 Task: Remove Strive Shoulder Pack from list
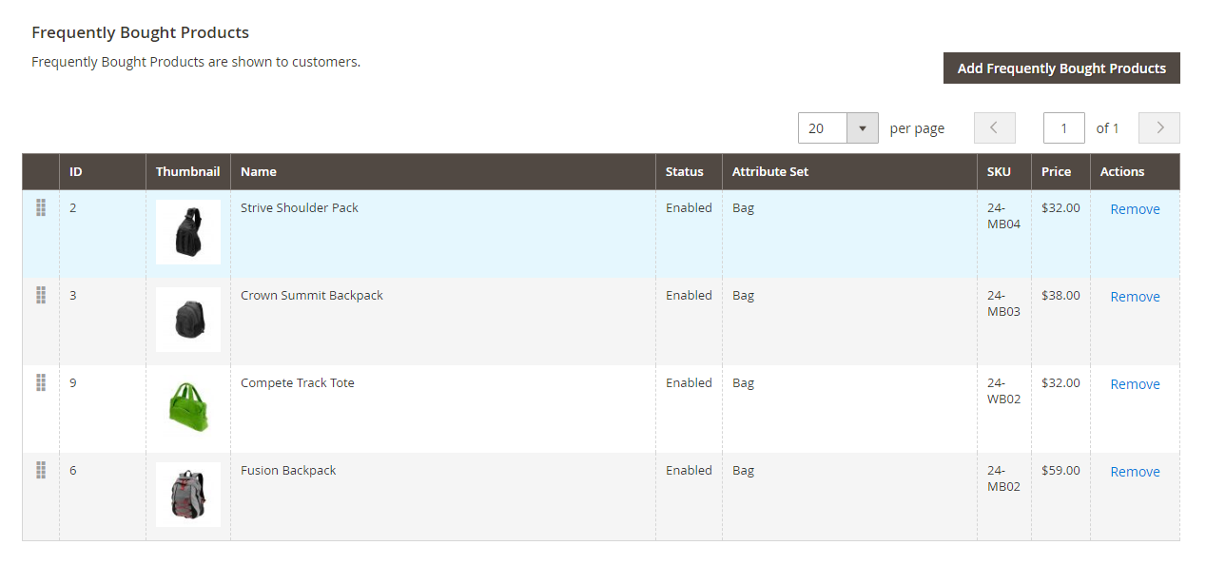tap(1135, 209)
